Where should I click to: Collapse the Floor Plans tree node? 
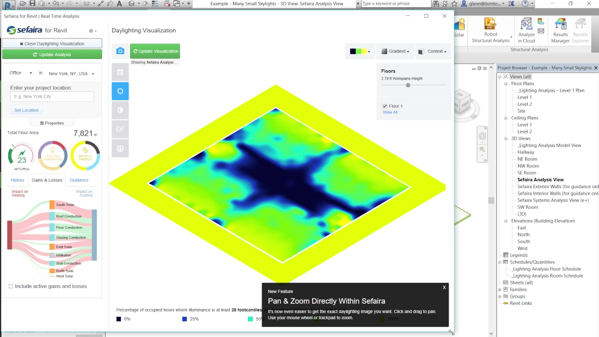[x=506, y=84]
